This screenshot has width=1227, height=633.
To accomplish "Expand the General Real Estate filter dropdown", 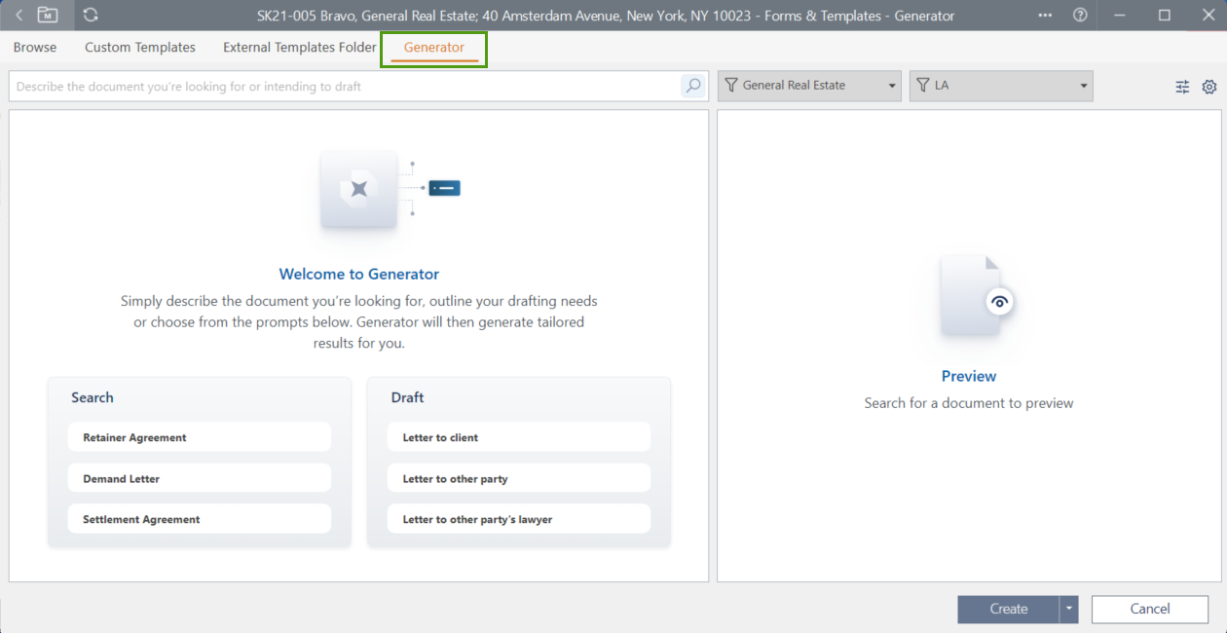I will tap(809, 86).
